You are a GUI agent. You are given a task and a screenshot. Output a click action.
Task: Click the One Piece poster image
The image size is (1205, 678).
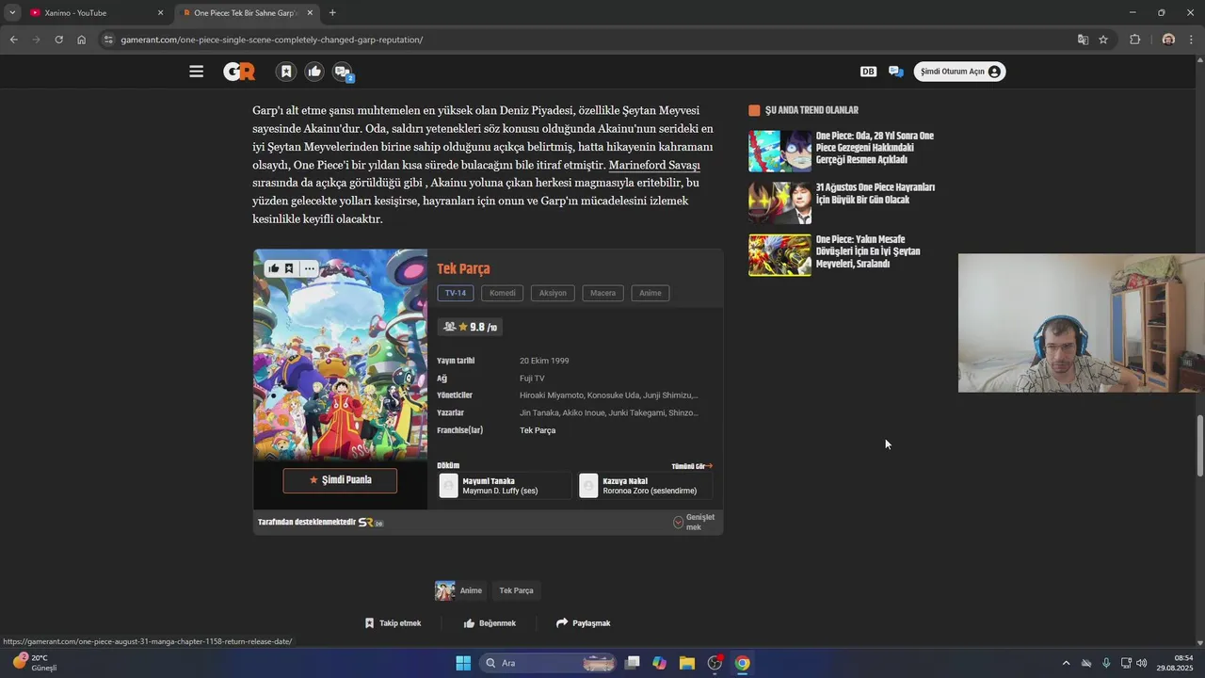pos(340,354)
